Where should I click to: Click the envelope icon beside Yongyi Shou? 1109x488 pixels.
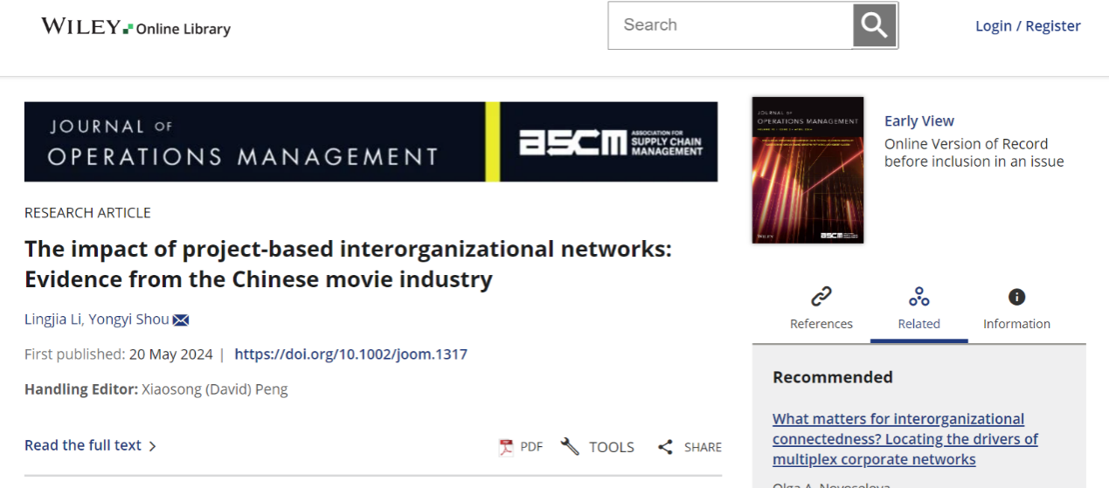click(181, 320)
